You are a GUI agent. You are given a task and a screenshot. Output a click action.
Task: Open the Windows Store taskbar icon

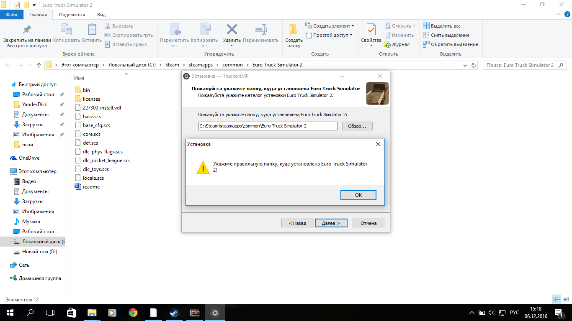[x=71, y=313]
